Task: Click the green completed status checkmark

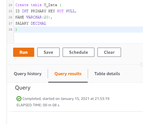Action: (x=19, y=99)
